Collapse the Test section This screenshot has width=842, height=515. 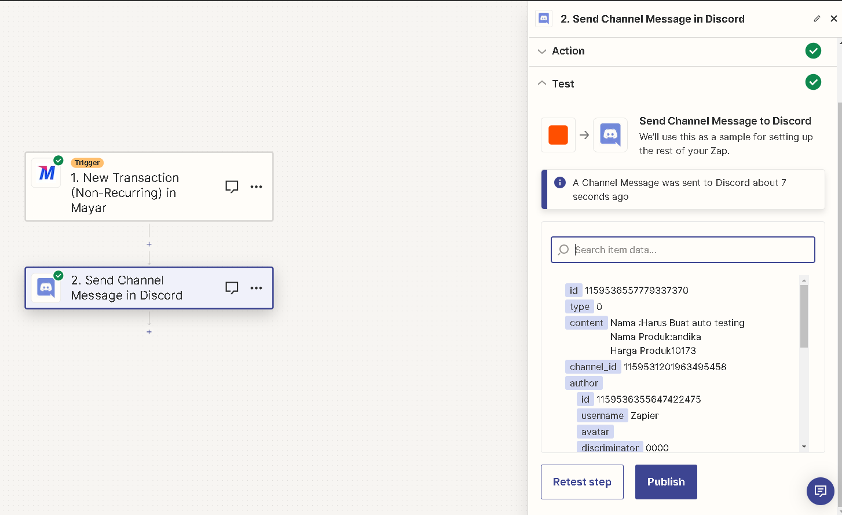coord(682,83)
